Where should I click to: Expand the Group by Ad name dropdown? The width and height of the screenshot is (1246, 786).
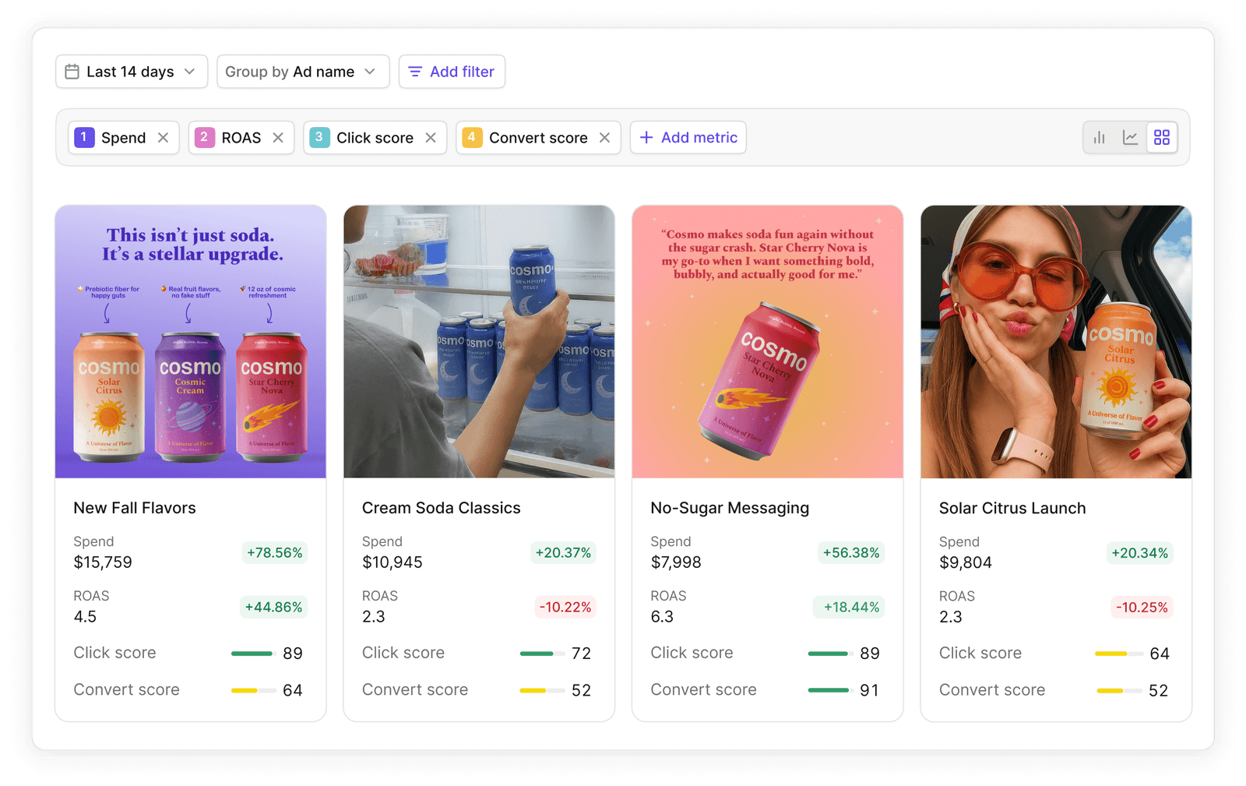pyautogui.click(x=302, y=72)
